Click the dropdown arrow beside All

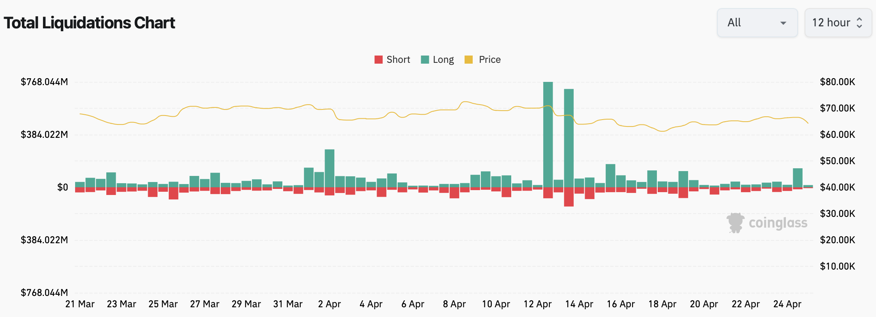(783, 23)
